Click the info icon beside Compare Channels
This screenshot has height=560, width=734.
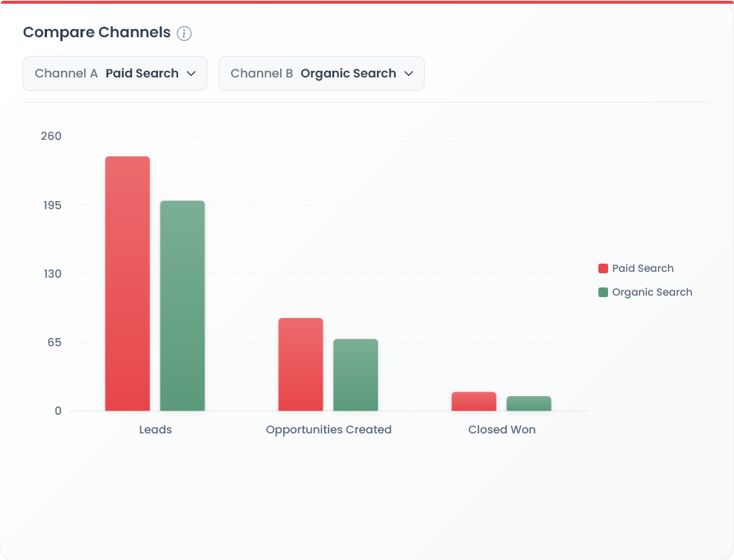(x=183, y=33)
